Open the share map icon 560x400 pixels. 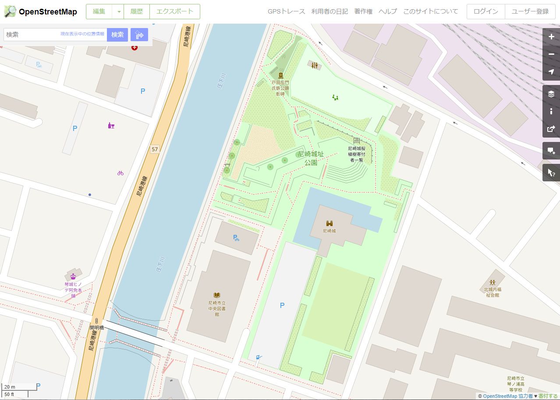click(551, 129)
